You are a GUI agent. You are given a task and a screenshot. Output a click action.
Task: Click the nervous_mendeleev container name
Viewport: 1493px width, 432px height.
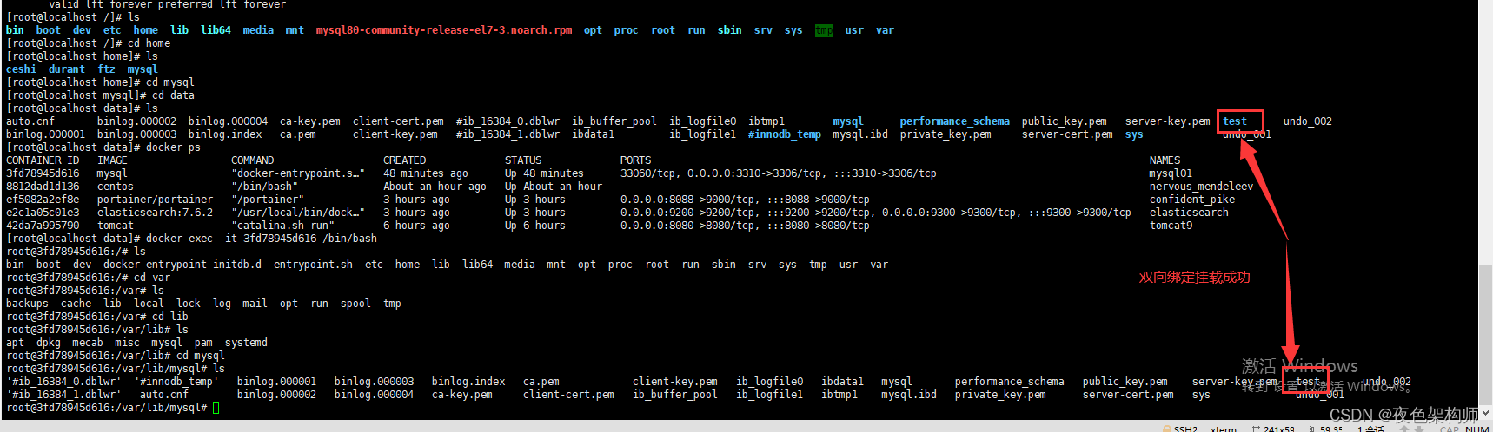point(1201,187)
